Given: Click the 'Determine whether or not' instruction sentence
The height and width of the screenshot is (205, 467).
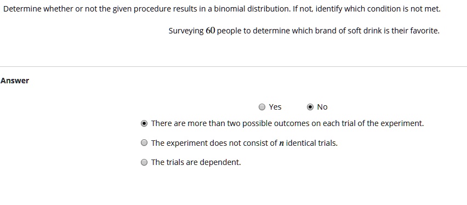Looking at the screenshot, I should click(222, 9).
